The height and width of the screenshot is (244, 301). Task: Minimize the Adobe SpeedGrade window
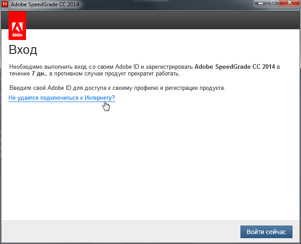[x=260, y=3]
